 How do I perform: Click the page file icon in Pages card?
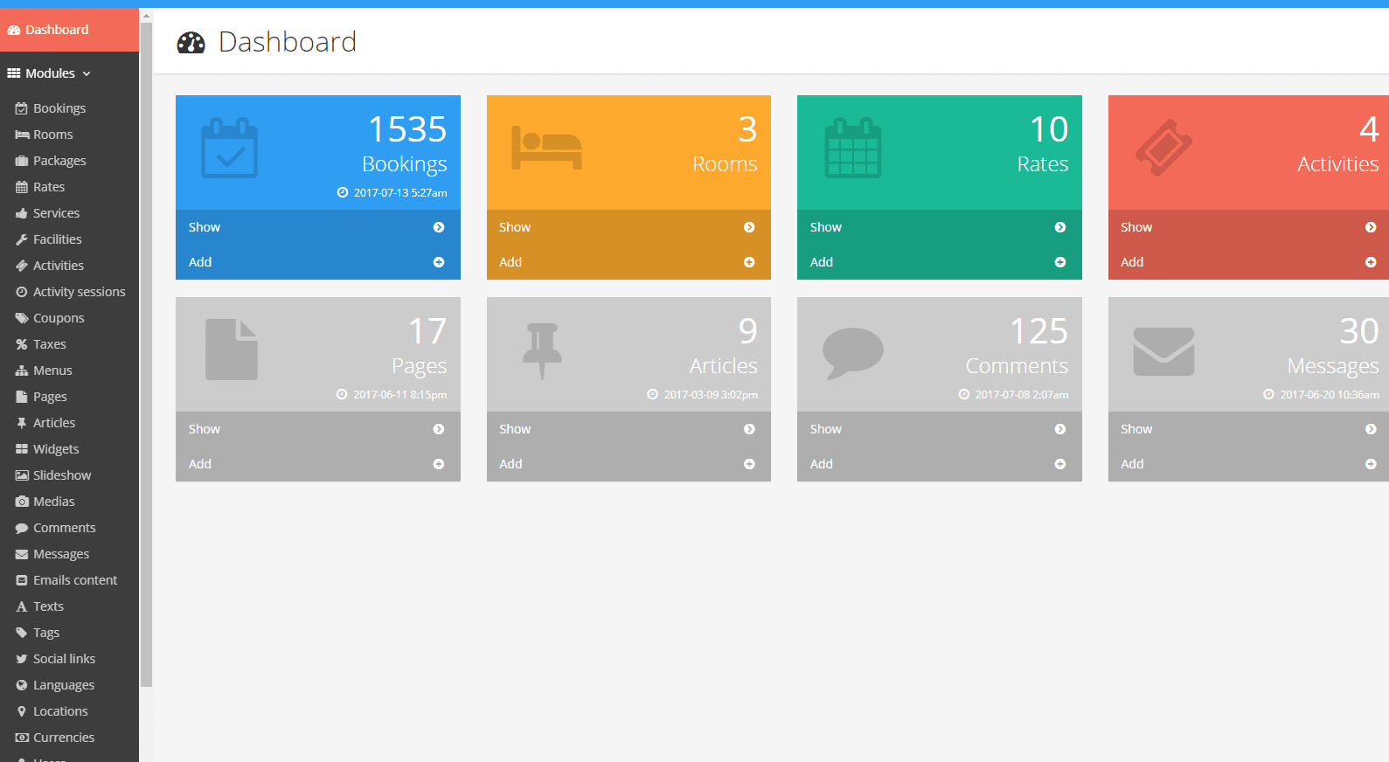232,350
